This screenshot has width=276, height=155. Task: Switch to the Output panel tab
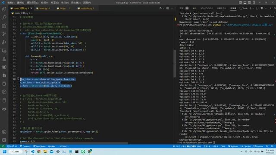point(194,8)
